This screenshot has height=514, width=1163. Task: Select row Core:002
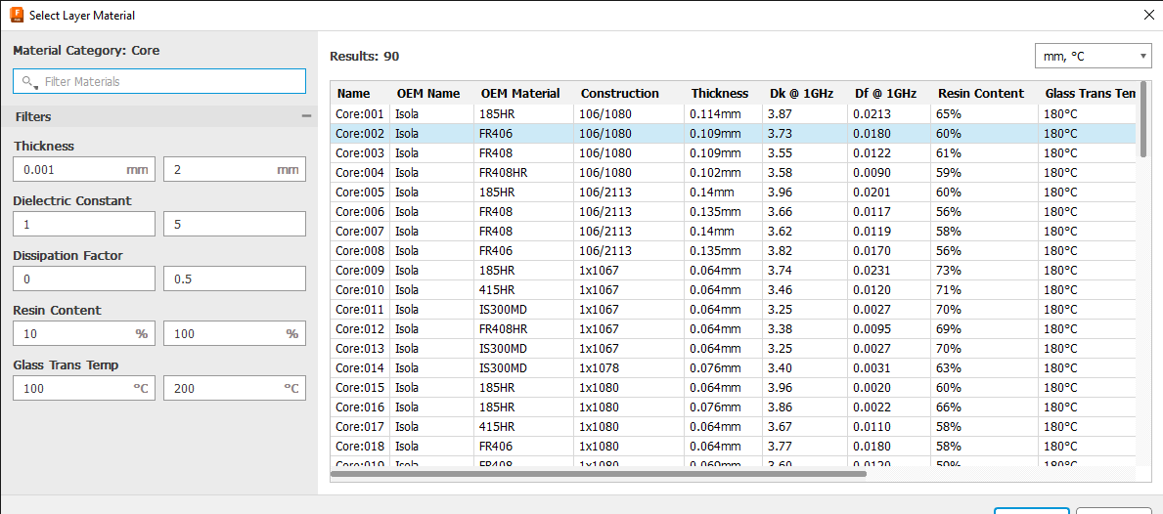(733, 134)
